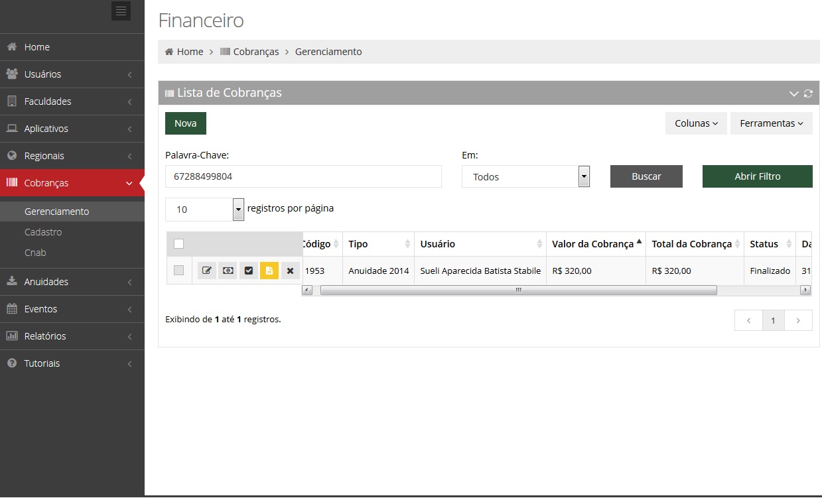
Task: Check the select-all checkbox in table header
Action: (x=178, y=244)
